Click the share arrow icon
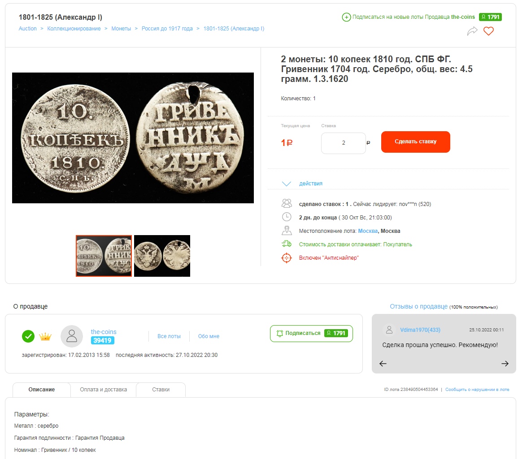 pos(472,31)
